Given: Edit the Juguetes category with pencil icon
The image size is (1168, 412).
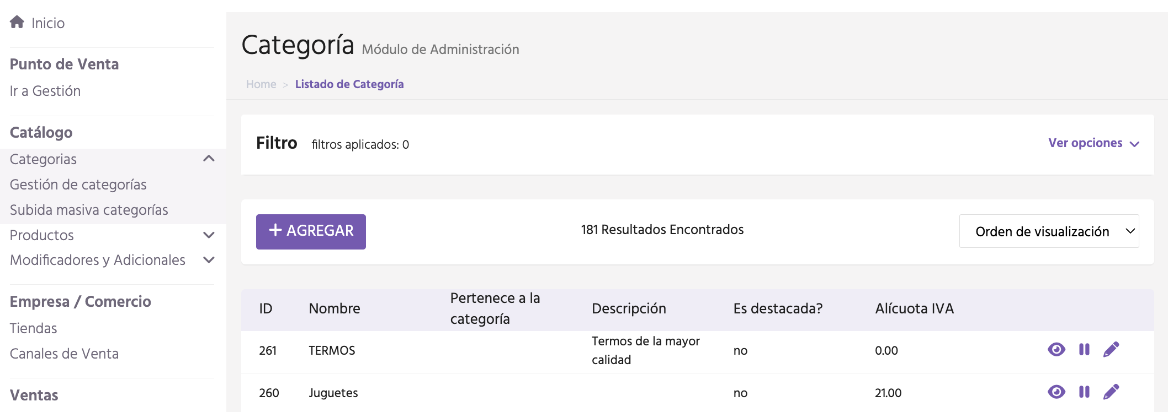Looking at the screenshot, I should tap(1111, 392).
